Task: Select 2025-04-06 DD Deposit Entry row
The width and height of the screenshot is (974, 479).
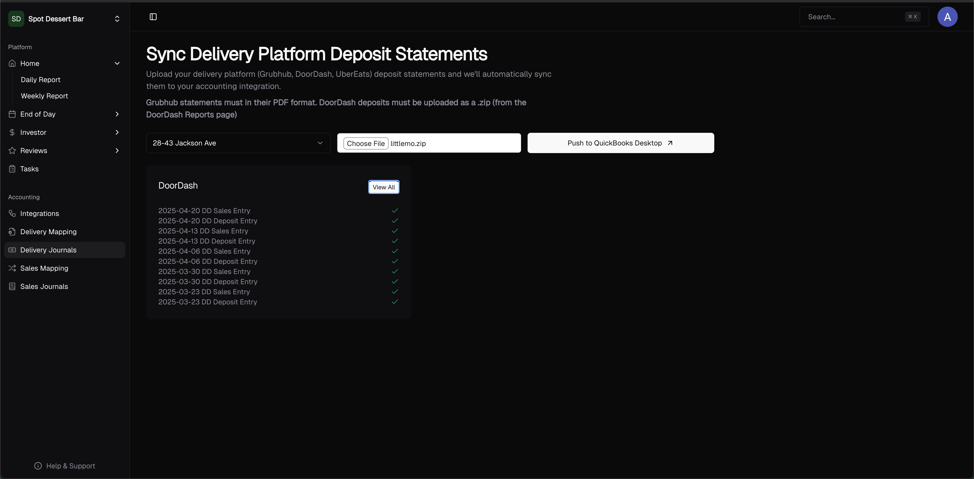Action: 278,261
